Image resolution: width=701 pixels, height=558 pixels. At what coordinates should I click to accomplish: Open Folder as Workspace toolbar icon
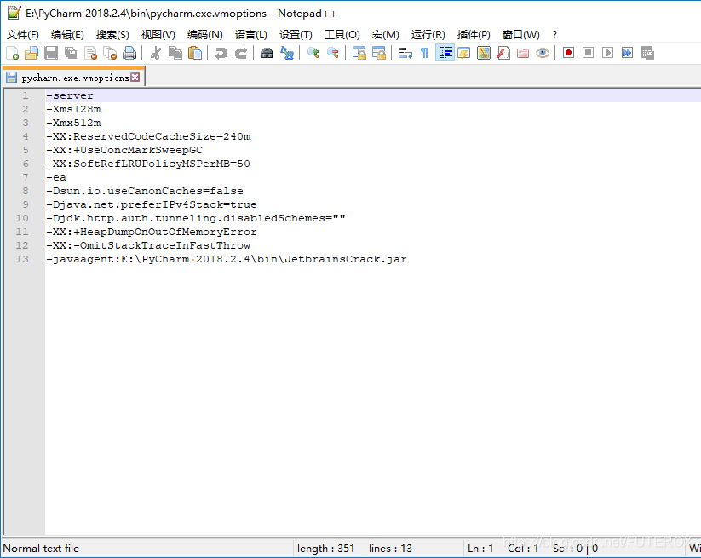coord(523,53)
